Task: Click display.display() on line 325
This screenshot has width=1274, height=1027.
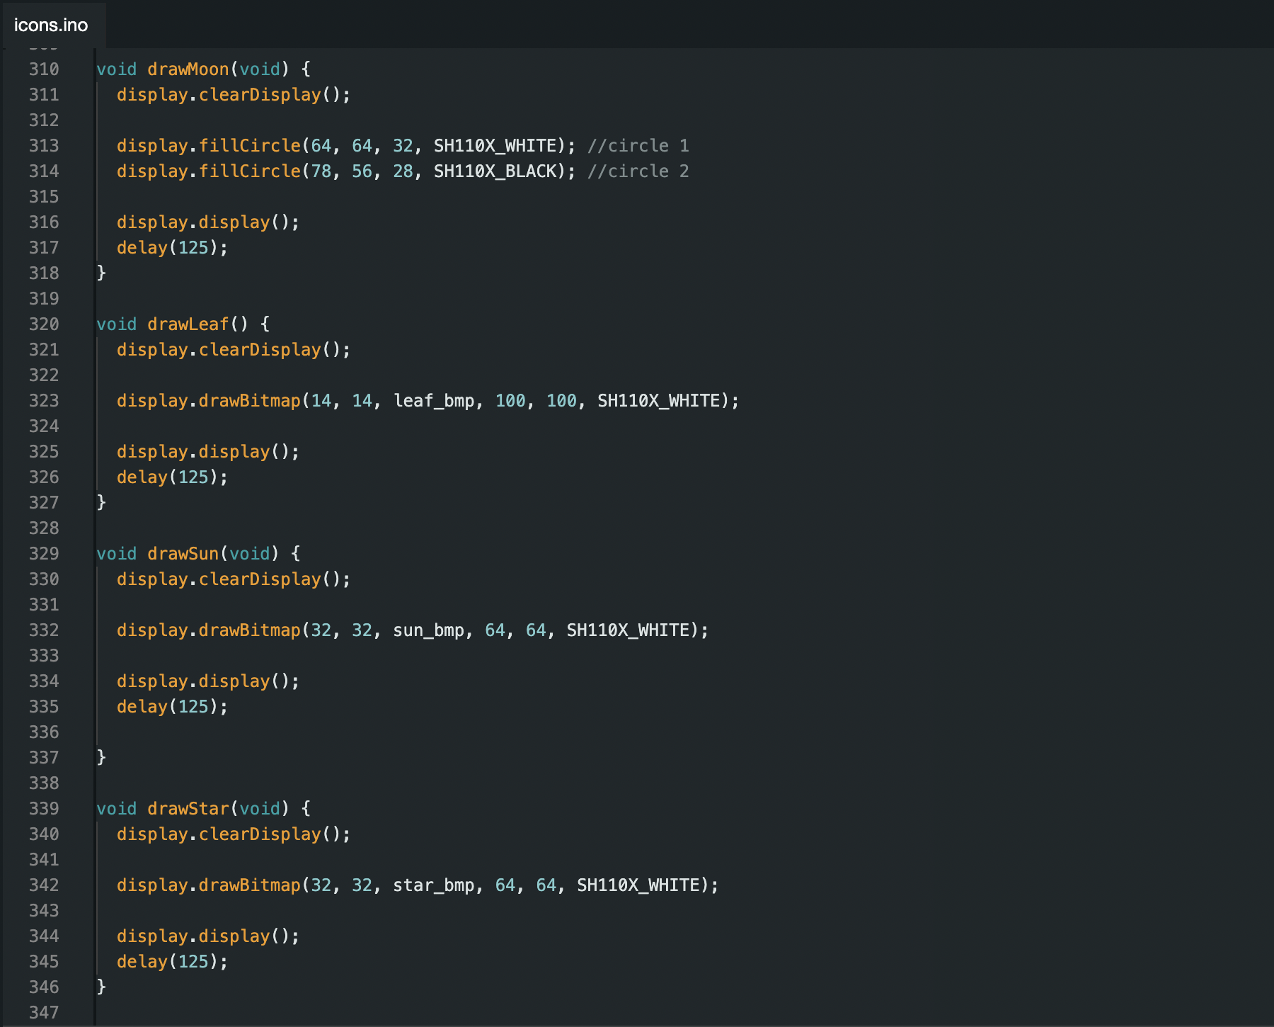Action: coord(208,452)
